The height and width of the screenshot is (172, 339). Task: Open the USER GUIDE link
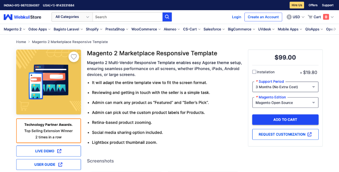pos(48,165)
